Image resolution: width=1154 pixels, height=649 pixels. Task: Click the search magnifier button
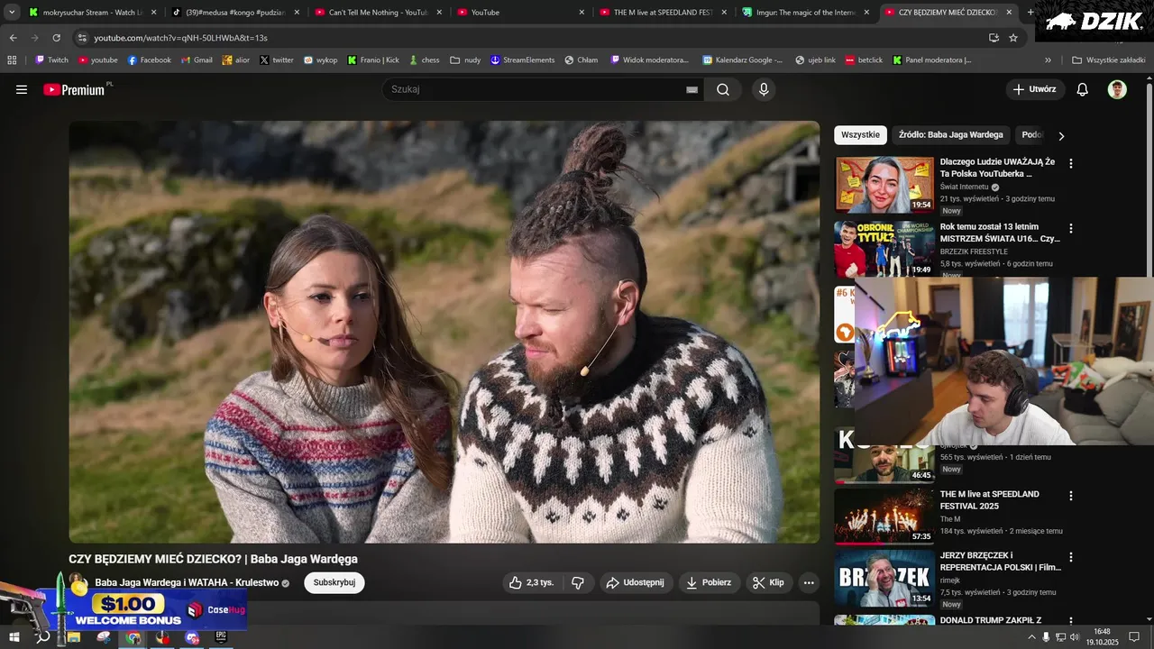click(x=723, y=89)
